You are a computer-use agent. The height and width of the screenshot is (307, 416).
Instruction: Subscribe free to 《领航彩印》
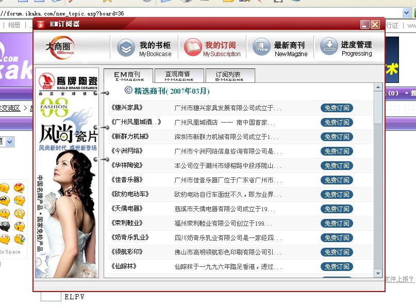[x=337, y=252]
